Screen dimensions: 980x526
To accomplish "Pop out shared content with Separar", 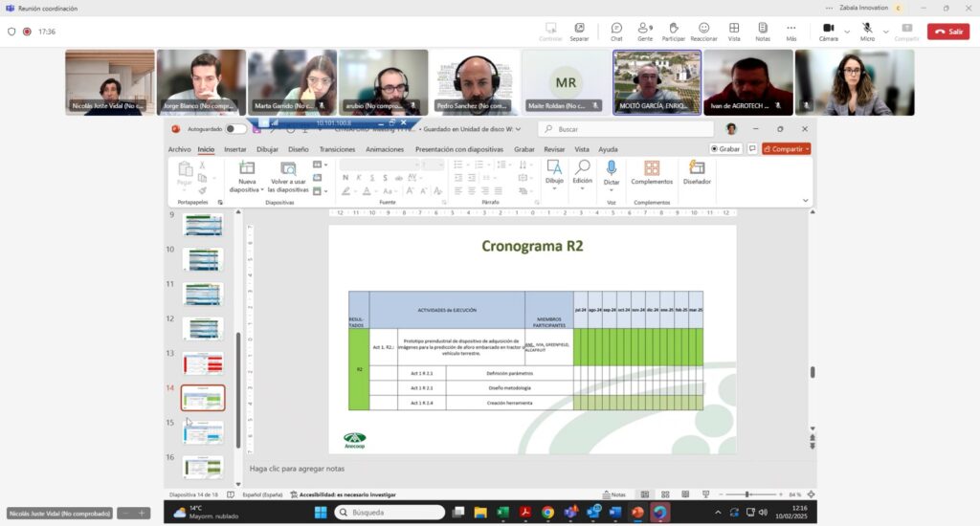I will point(579,32).
